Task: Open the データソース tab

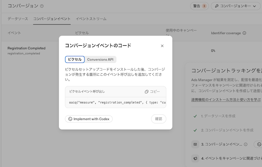Action: tap(18, 19)
